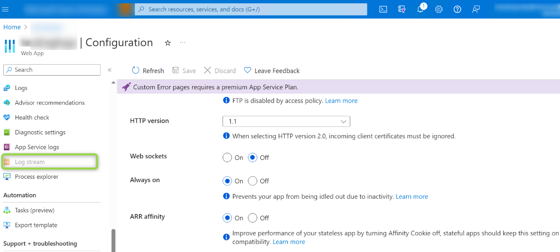The height and width of the screenshot is (252, 560).
Task: Click the Refresh toolbar icon
Action: click(136, 70)
